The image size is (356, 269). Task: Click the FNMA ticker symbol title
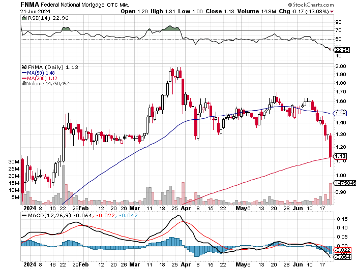[30, 5]
